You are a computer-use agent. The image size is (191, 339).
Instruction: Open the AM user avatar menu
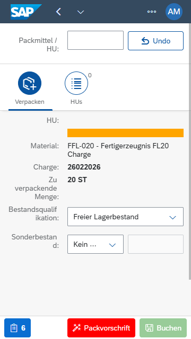pyautogui.click(x=174, y=12)
